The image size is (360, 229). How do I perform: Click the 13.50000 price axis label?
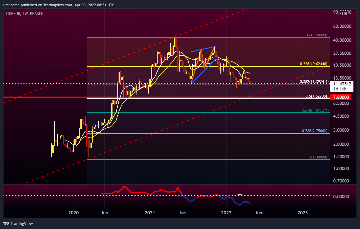pos(342,78)
